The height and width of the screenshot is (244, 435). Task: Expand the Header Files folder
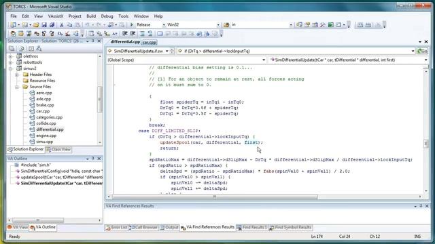[x=17, y=75]
